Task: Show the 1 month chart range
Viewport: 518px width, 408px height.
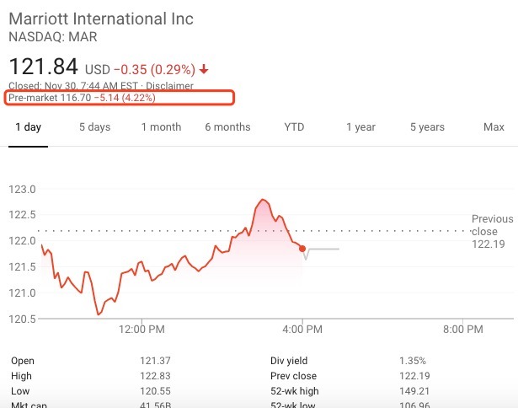Action: tap(161, 127)
